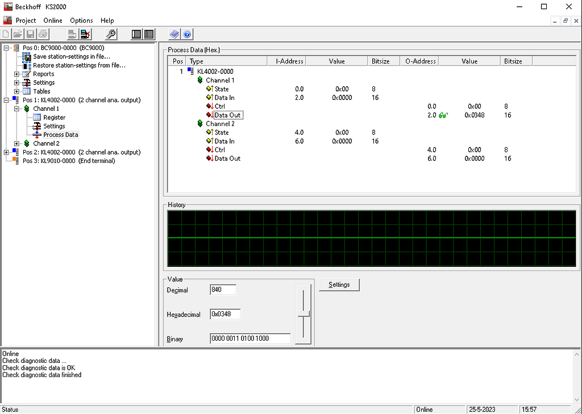
Task: Toggle the first panel layout view icon
Action: [136, 34]
